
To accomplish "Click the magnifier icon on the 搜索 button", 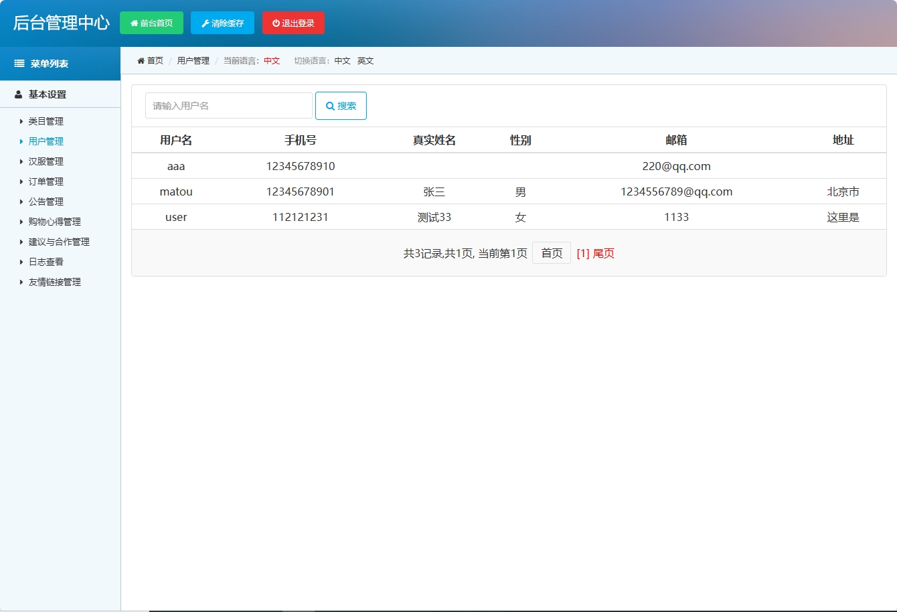I will (x=329, y=105).
